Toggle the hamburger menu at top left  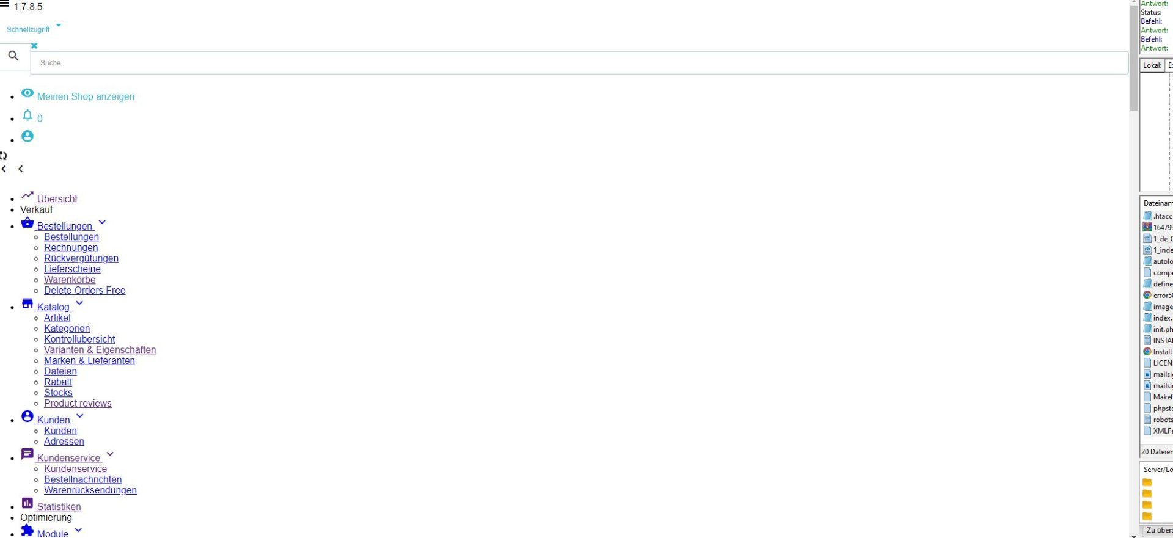pyautogui.click(x=5, y=5)
